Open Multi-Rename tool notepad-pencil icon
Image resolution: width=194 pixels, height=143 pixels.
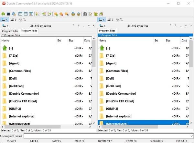point(90,14)
